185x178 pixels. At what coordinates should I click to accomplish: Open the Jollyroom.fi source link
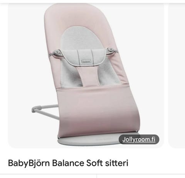point(139,139)
